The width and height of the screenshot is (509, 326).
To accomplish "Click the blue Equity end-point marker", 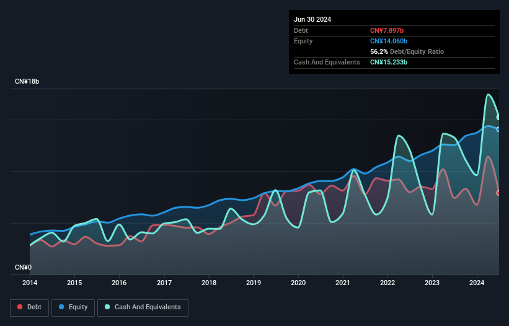I will tap(499, 130).
